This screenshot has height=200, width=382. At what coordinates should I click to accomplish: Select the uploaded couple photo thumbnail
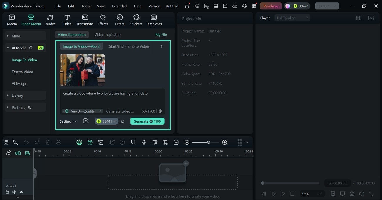pyautogui.click(x=82, y=70)
